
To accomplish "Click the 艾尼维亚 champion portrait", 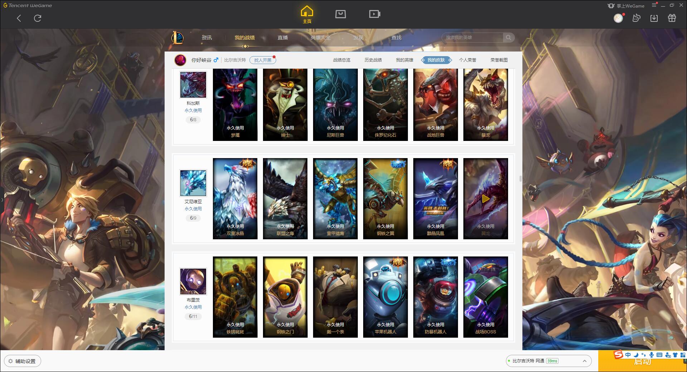I will pos(193,183).
